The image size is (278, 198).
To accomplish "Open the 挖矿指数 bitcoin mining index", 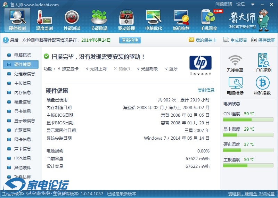I will pos(262,85).
